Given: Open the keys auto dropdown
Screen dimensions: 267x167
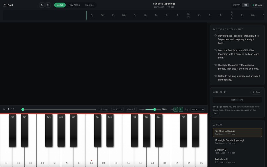Looking at the screenshot, I should pos(197,109).
